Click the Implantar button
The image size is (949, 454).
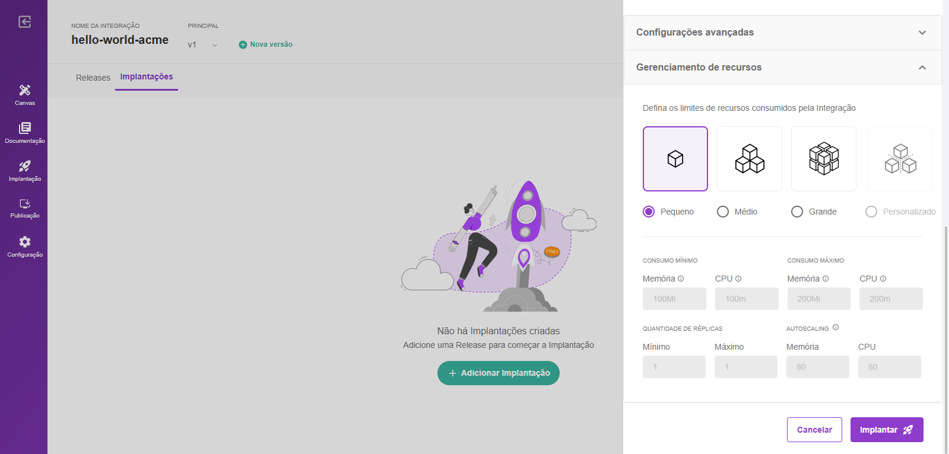coord(886,430)
